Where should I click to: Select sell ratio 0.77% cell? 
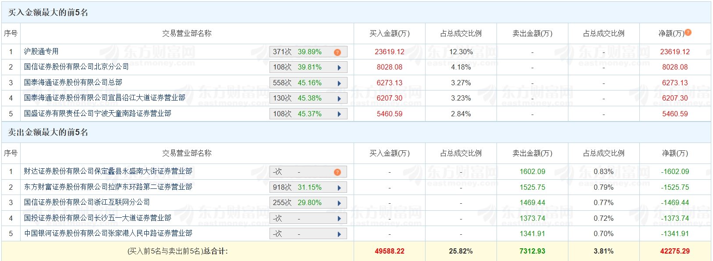click(604, 202)
